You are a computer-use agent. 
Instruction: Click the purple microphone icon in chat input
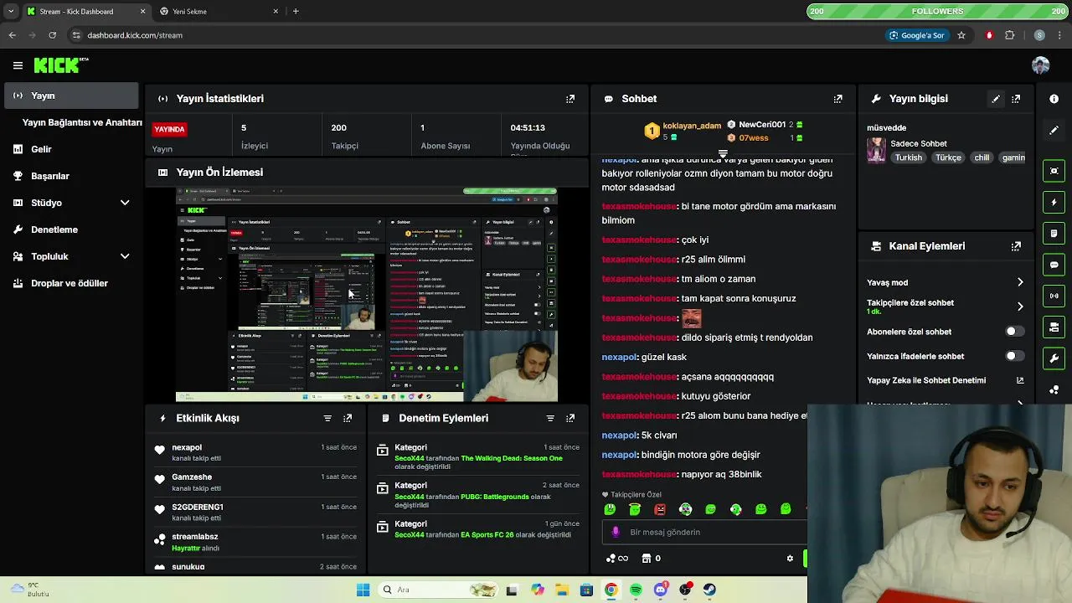616,532
